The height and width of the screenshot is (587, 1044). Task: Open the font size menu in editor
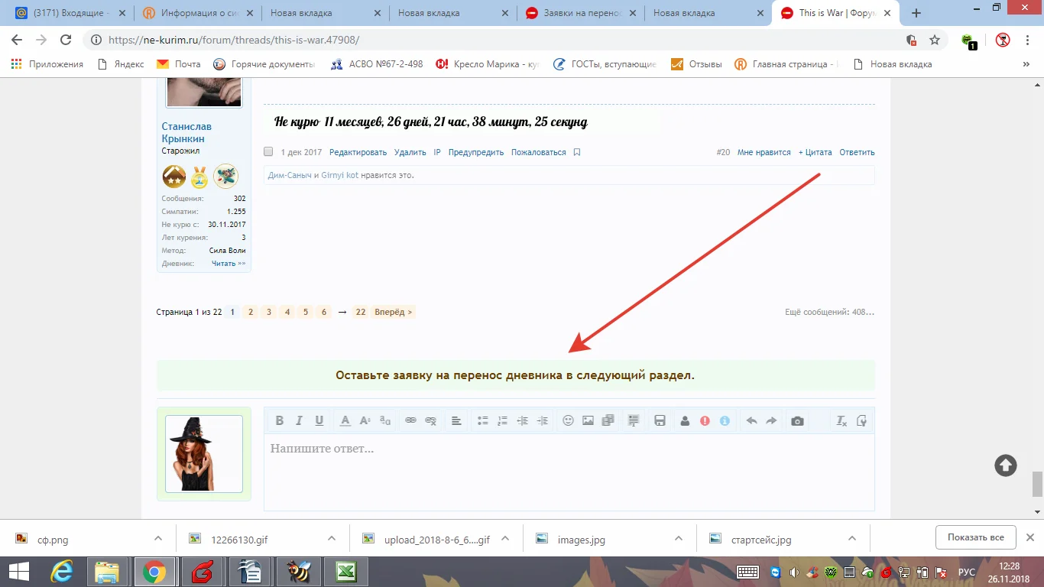pos(365,420)
